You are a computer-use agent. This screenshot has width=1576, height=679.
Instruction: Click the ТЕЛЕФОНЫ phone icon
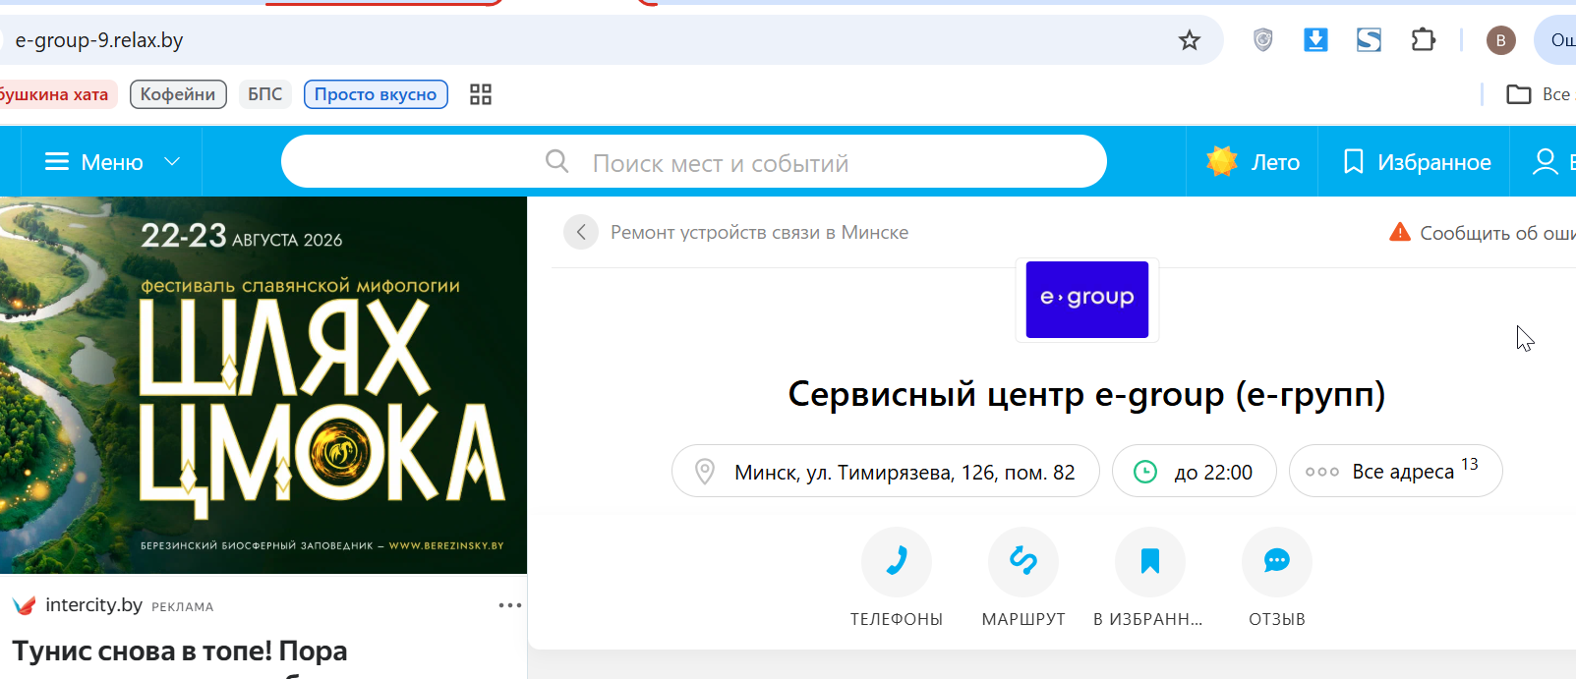tap(897, 562)
